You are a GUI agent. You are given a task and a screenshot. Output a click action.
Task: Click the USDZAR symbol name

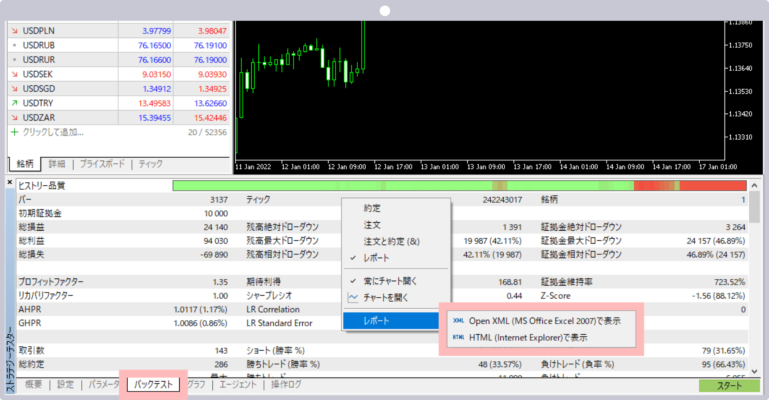(x=39, y=118)
